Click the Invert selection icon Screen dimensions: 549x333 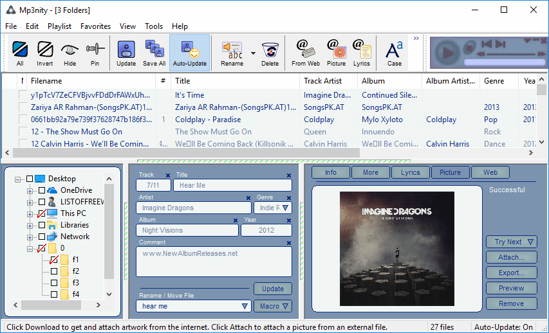[45, 53]
